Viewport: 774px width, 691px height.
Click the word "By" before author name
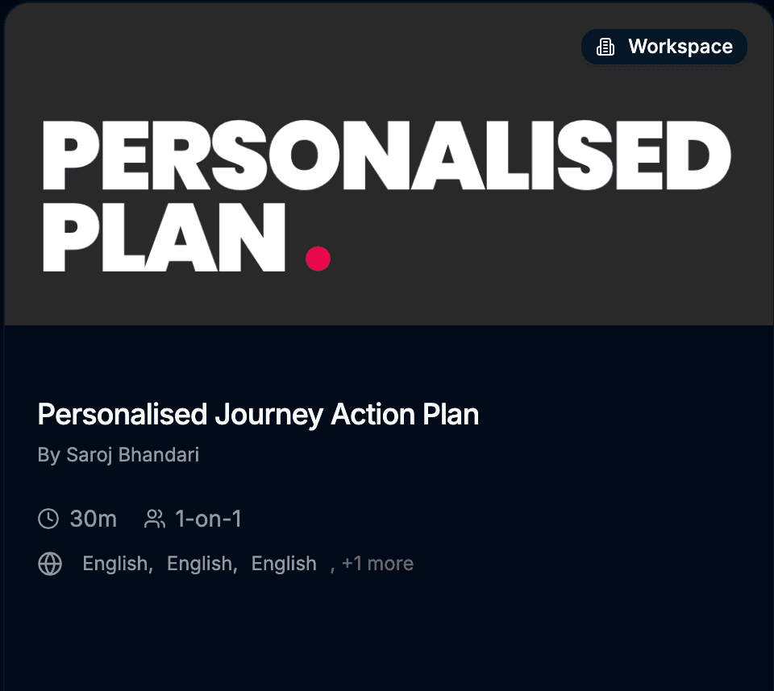pos(48,455)
